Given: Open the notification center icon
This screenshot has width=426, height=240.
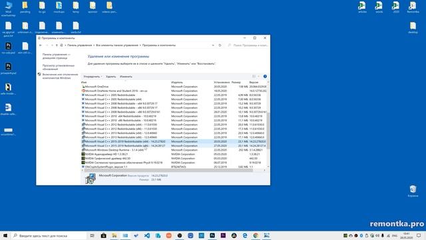Looking at the screenshot, I should pos(419,235).
